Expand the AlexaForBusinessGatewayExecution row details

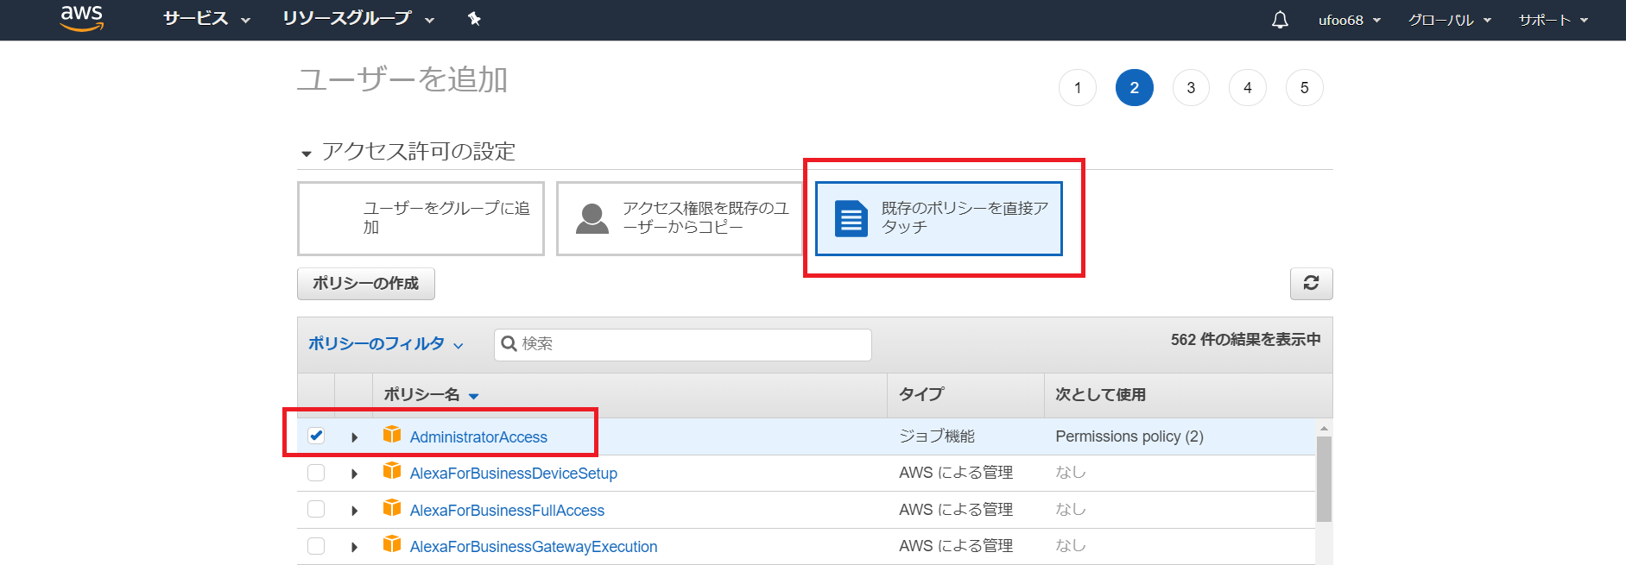(354, 547)
